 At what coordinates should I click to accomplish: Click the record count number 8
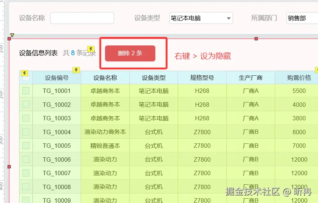pyautogui.click(x=73, y=53)
